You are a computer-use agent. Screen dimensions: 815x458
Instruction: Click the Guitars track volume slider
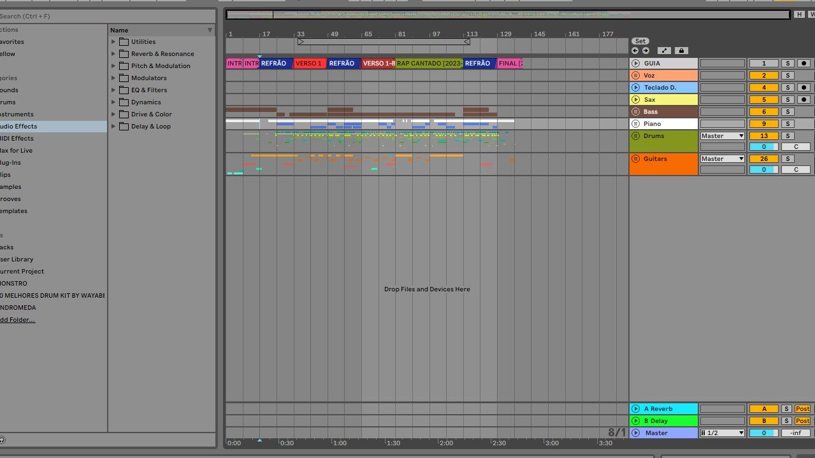763,170
